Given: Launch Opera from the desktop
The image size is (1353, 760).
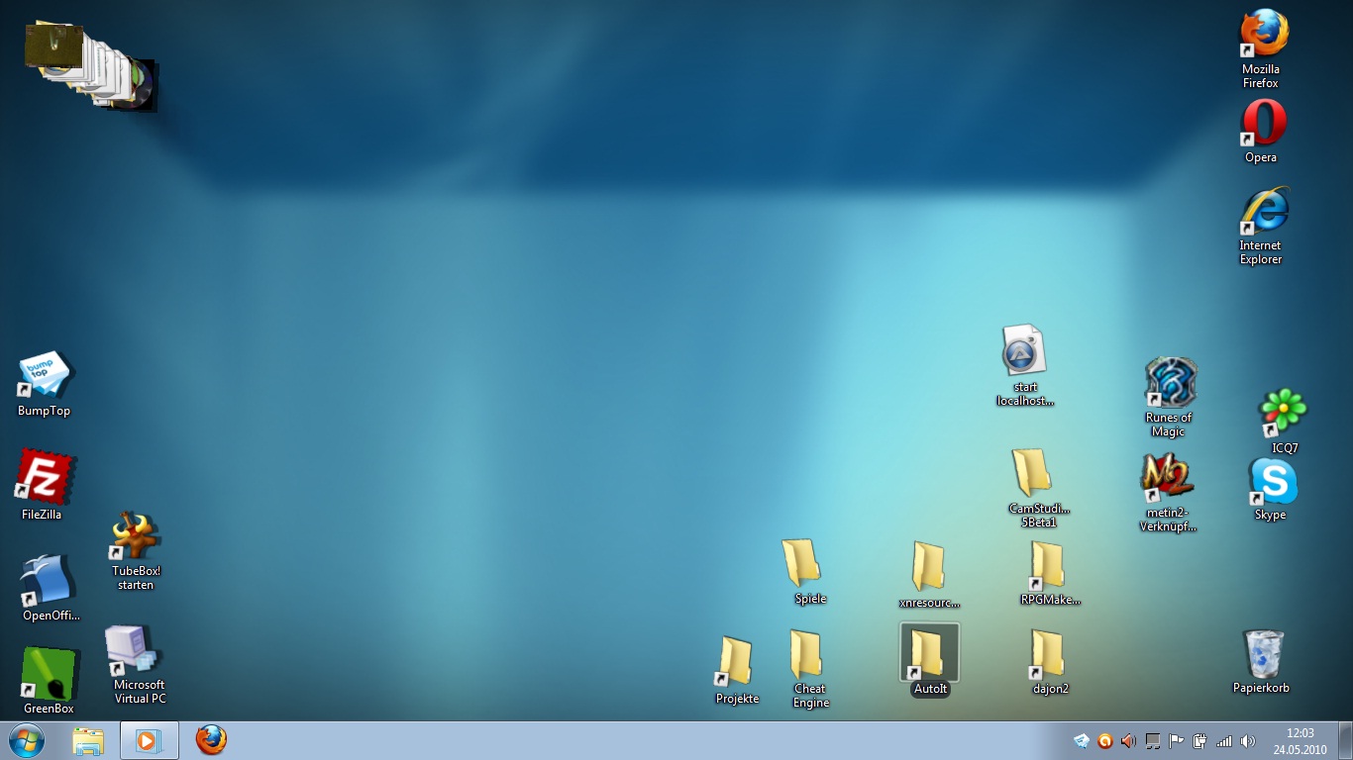Looking at the screenshot, I should [1262, 124].
